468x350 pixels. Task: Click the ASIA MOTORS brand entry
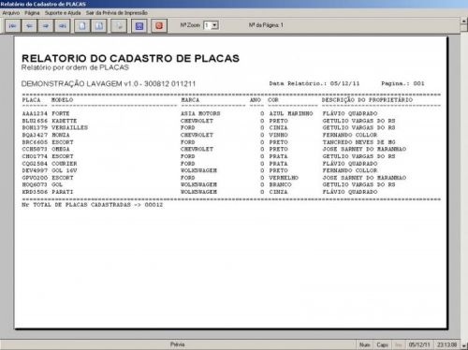click(200, 113)
